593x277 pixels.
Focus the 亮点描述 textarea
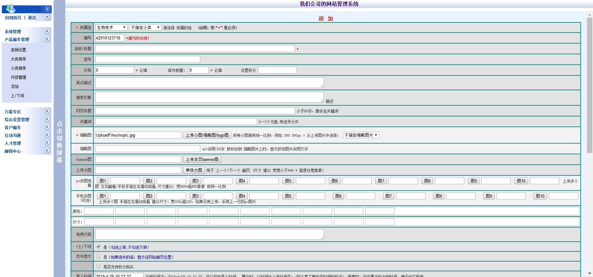[x=209, y=83]
